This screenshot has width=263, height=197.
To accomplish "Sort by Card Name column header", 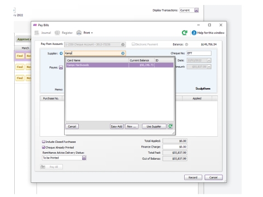I will click(x=98, y=60).
